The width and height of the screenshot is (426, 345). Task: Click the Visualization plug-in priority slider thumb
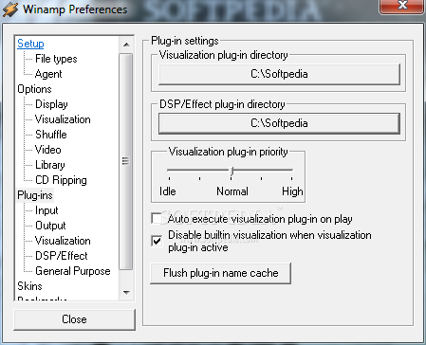(232, 171)
